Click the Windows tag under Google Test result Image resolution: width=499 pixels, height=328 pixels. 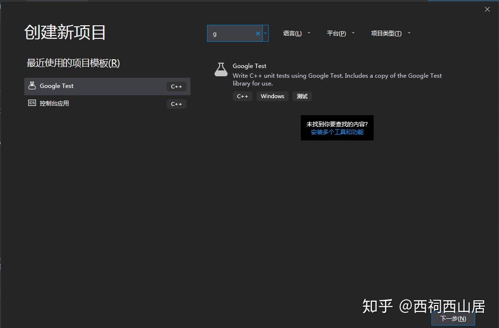[x=273, y=96]
